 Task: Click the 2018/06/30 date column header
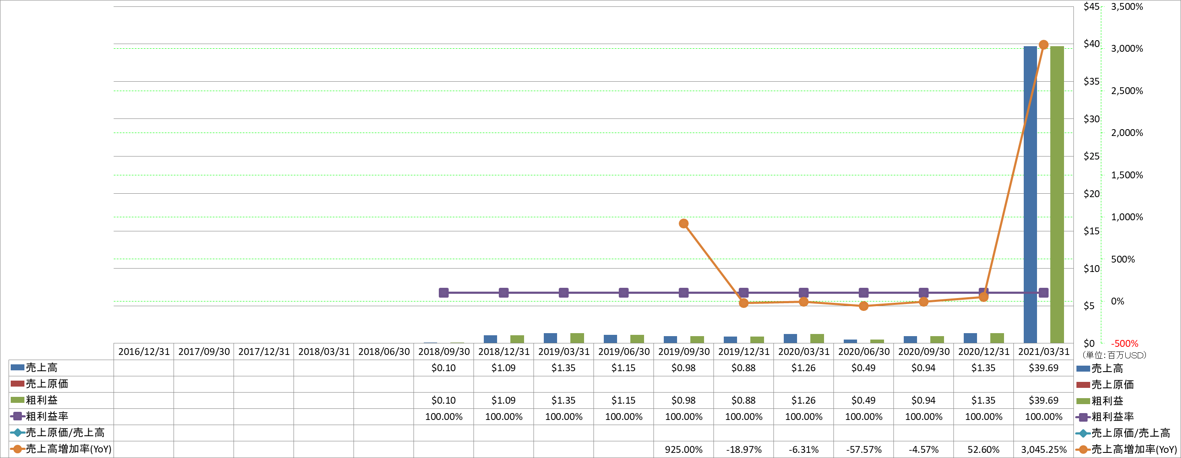click(384, 352)
